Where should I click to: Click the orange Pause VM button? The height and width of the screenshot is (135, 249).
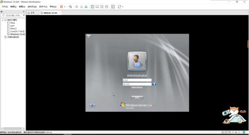pos(62,7)
